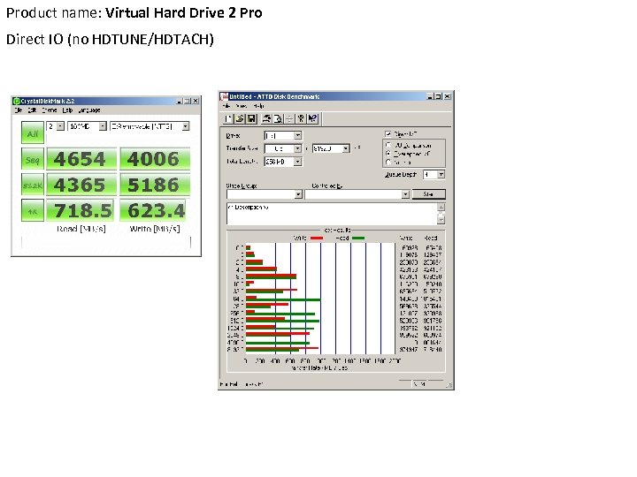Open the File menu in ATTO Disk Benchmark
The image size is (637, 477).
[x=226, y=106]
